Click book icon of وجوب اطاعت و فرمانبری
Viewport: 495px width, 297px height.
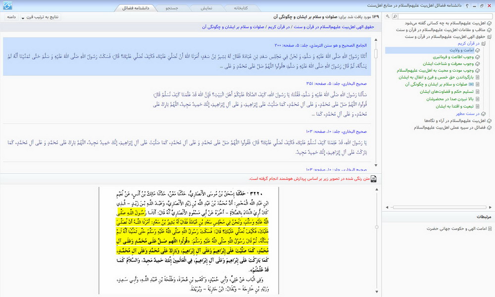pos(478,57)
